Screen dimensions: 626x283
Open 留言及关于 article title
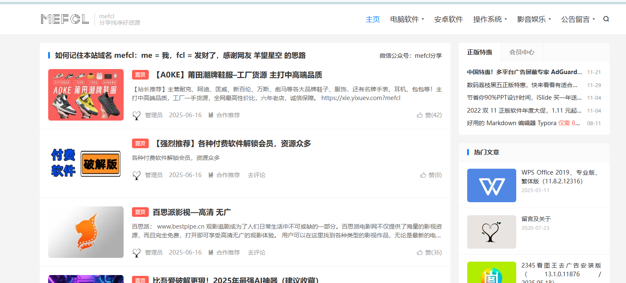[536, 219]
